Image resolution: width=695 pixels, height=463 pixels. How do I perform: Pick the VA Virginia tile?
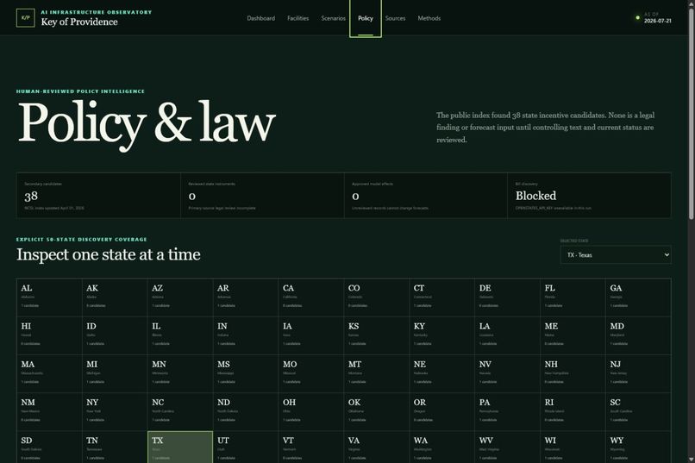(376, 447)
